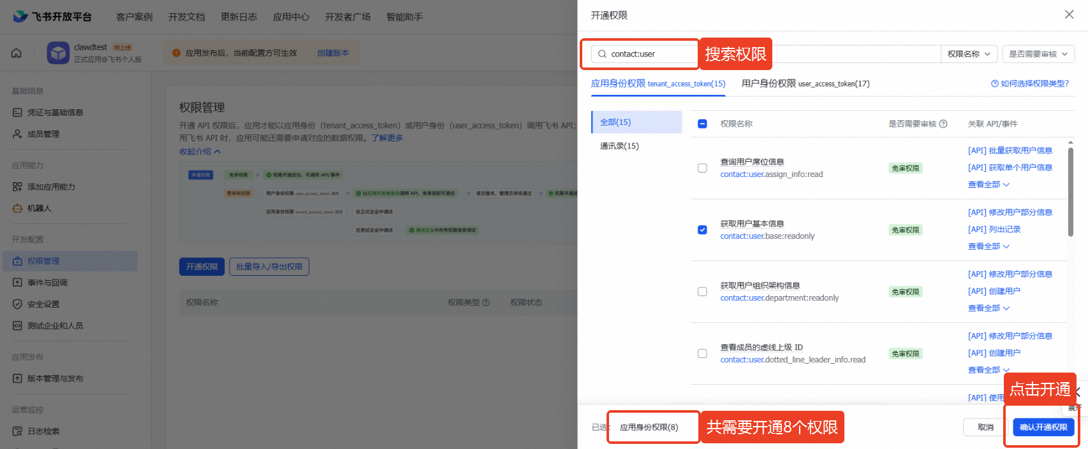Click the 凭证与基础信息 sidebar icon

click(x=17, y=112)
